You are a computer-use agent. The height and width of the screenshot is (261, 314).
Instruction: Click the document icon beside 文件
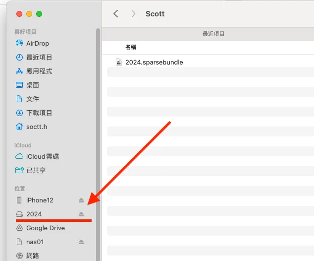pyautogui.click(x=19, y=99)
